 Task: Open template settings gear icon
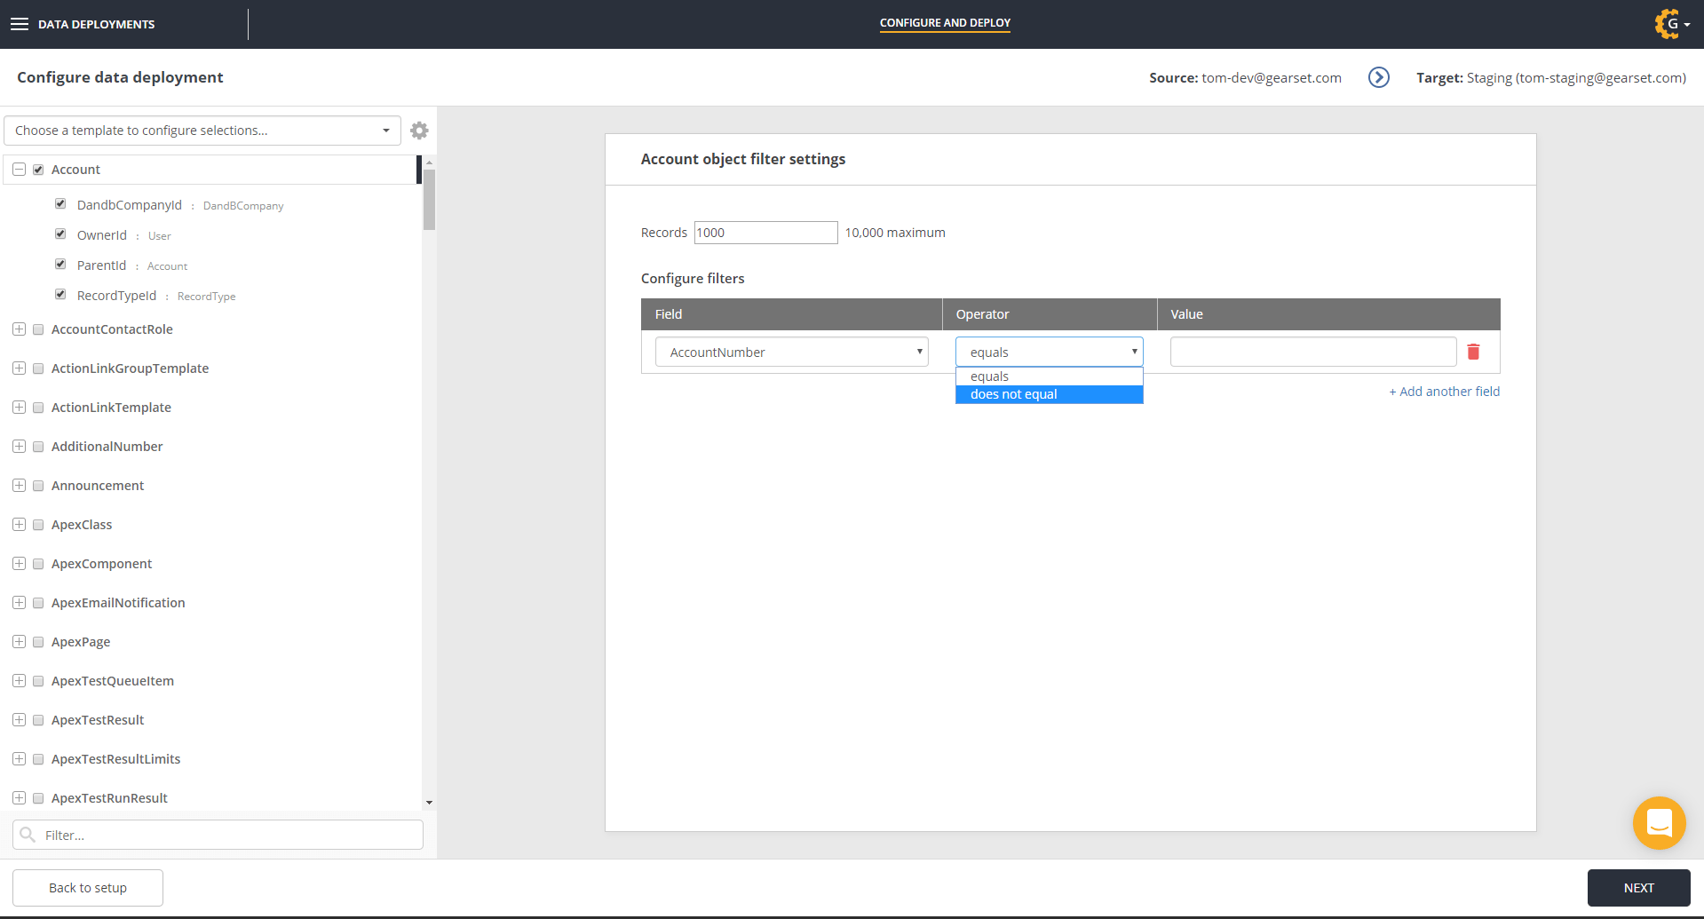(x=419, y=131)
